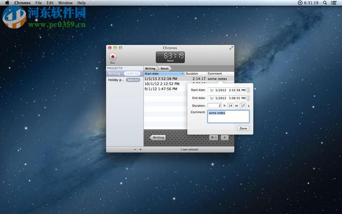This screenshot has height=214, width=342.
Task: Click the Hobby total time badge 3:01:55
Action: pos(133,80)
